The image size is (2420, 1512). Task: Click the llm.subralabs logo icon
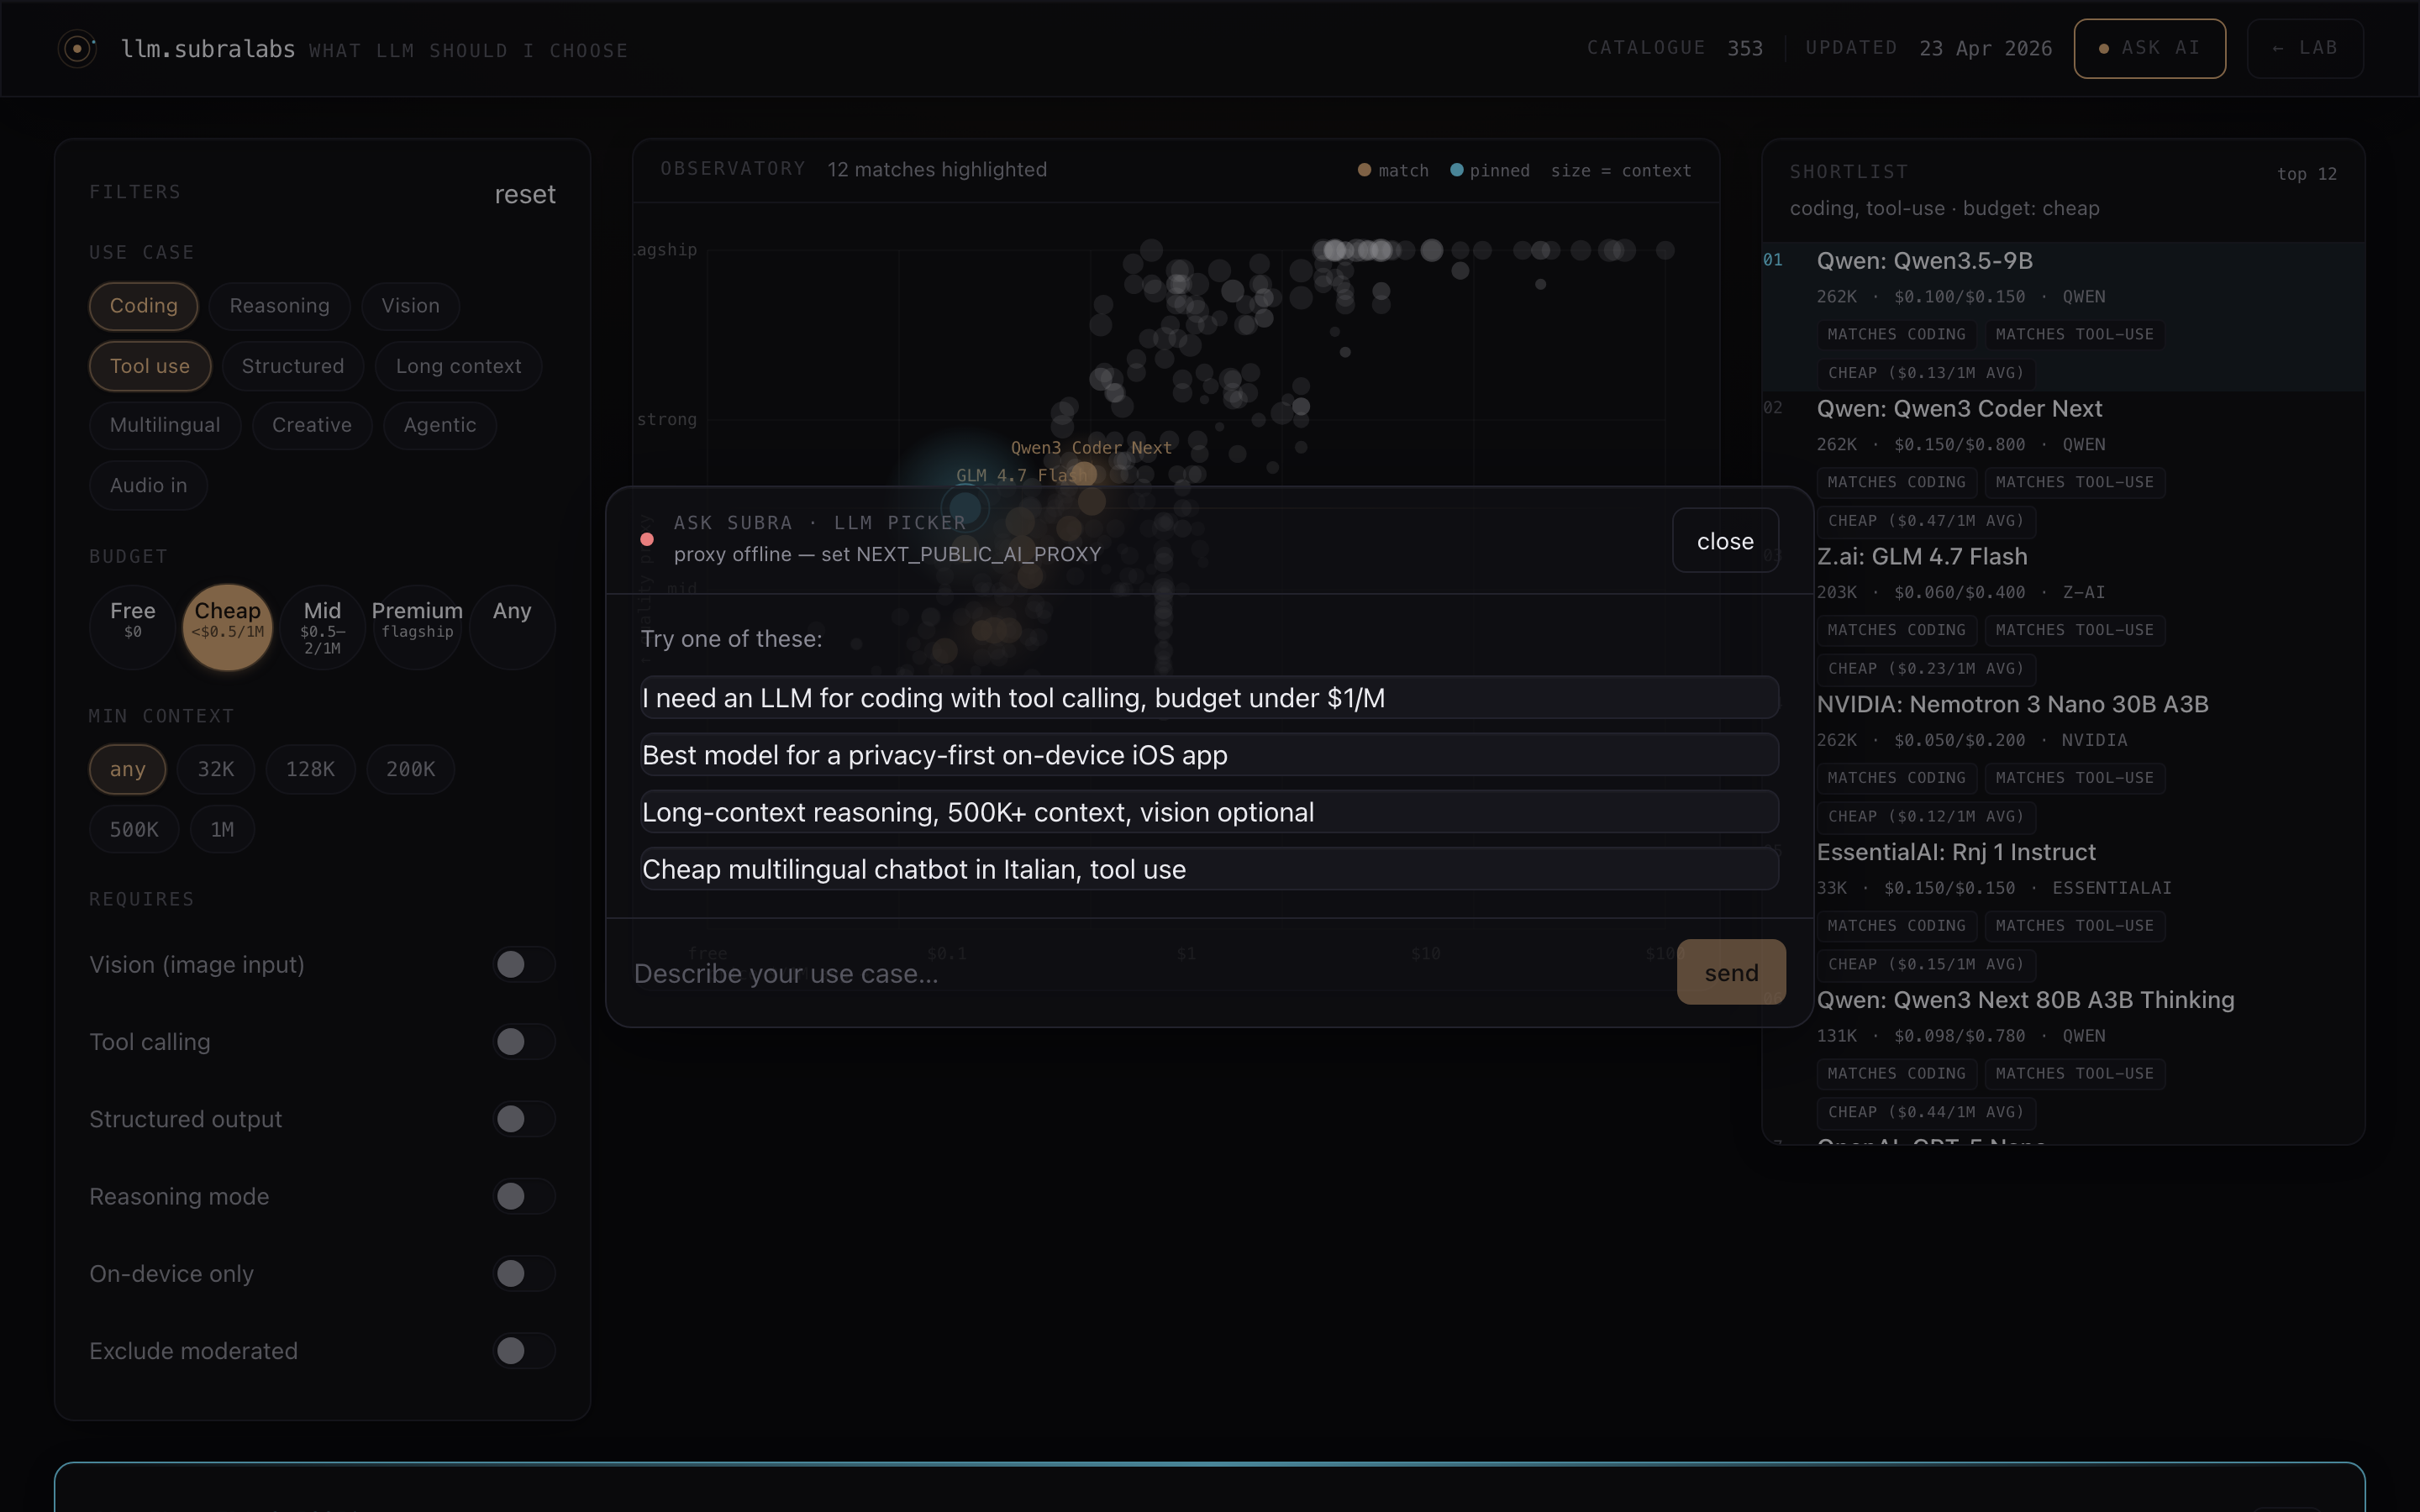click(x=77, y=48)
